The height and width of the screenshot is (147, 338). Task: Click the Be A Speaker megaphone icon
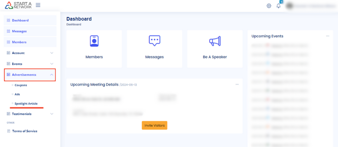215,41
